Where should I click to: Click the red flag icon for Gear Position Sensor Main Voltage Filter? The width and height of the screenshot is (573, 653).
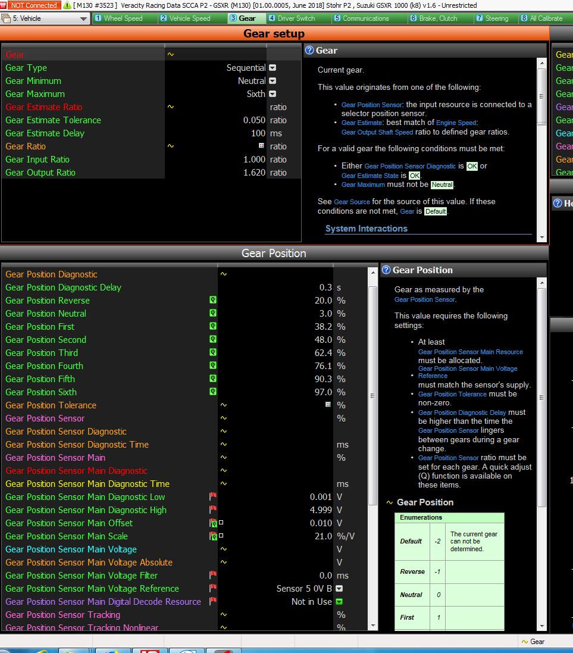coord(213,575)
